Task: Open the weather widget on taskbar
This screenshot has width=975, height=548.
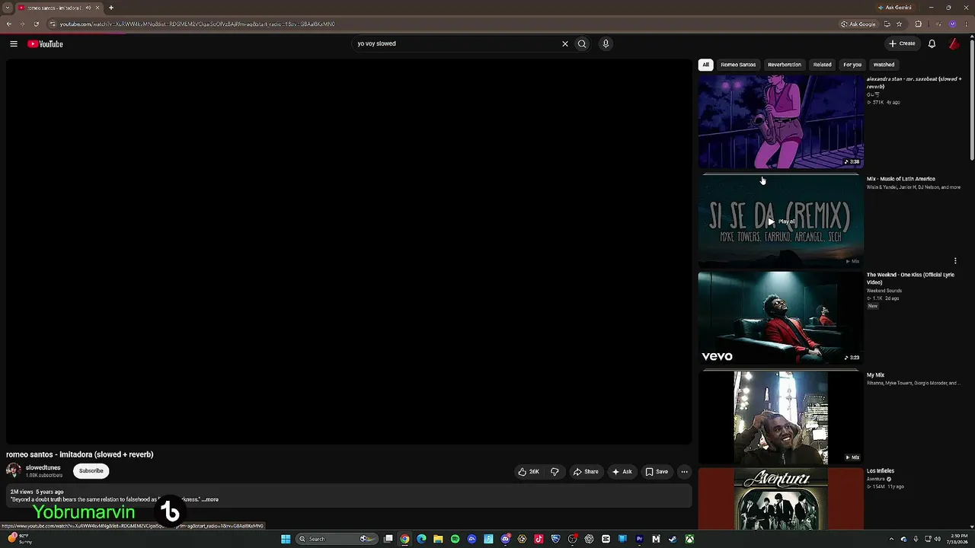Action: coord(21,539)
